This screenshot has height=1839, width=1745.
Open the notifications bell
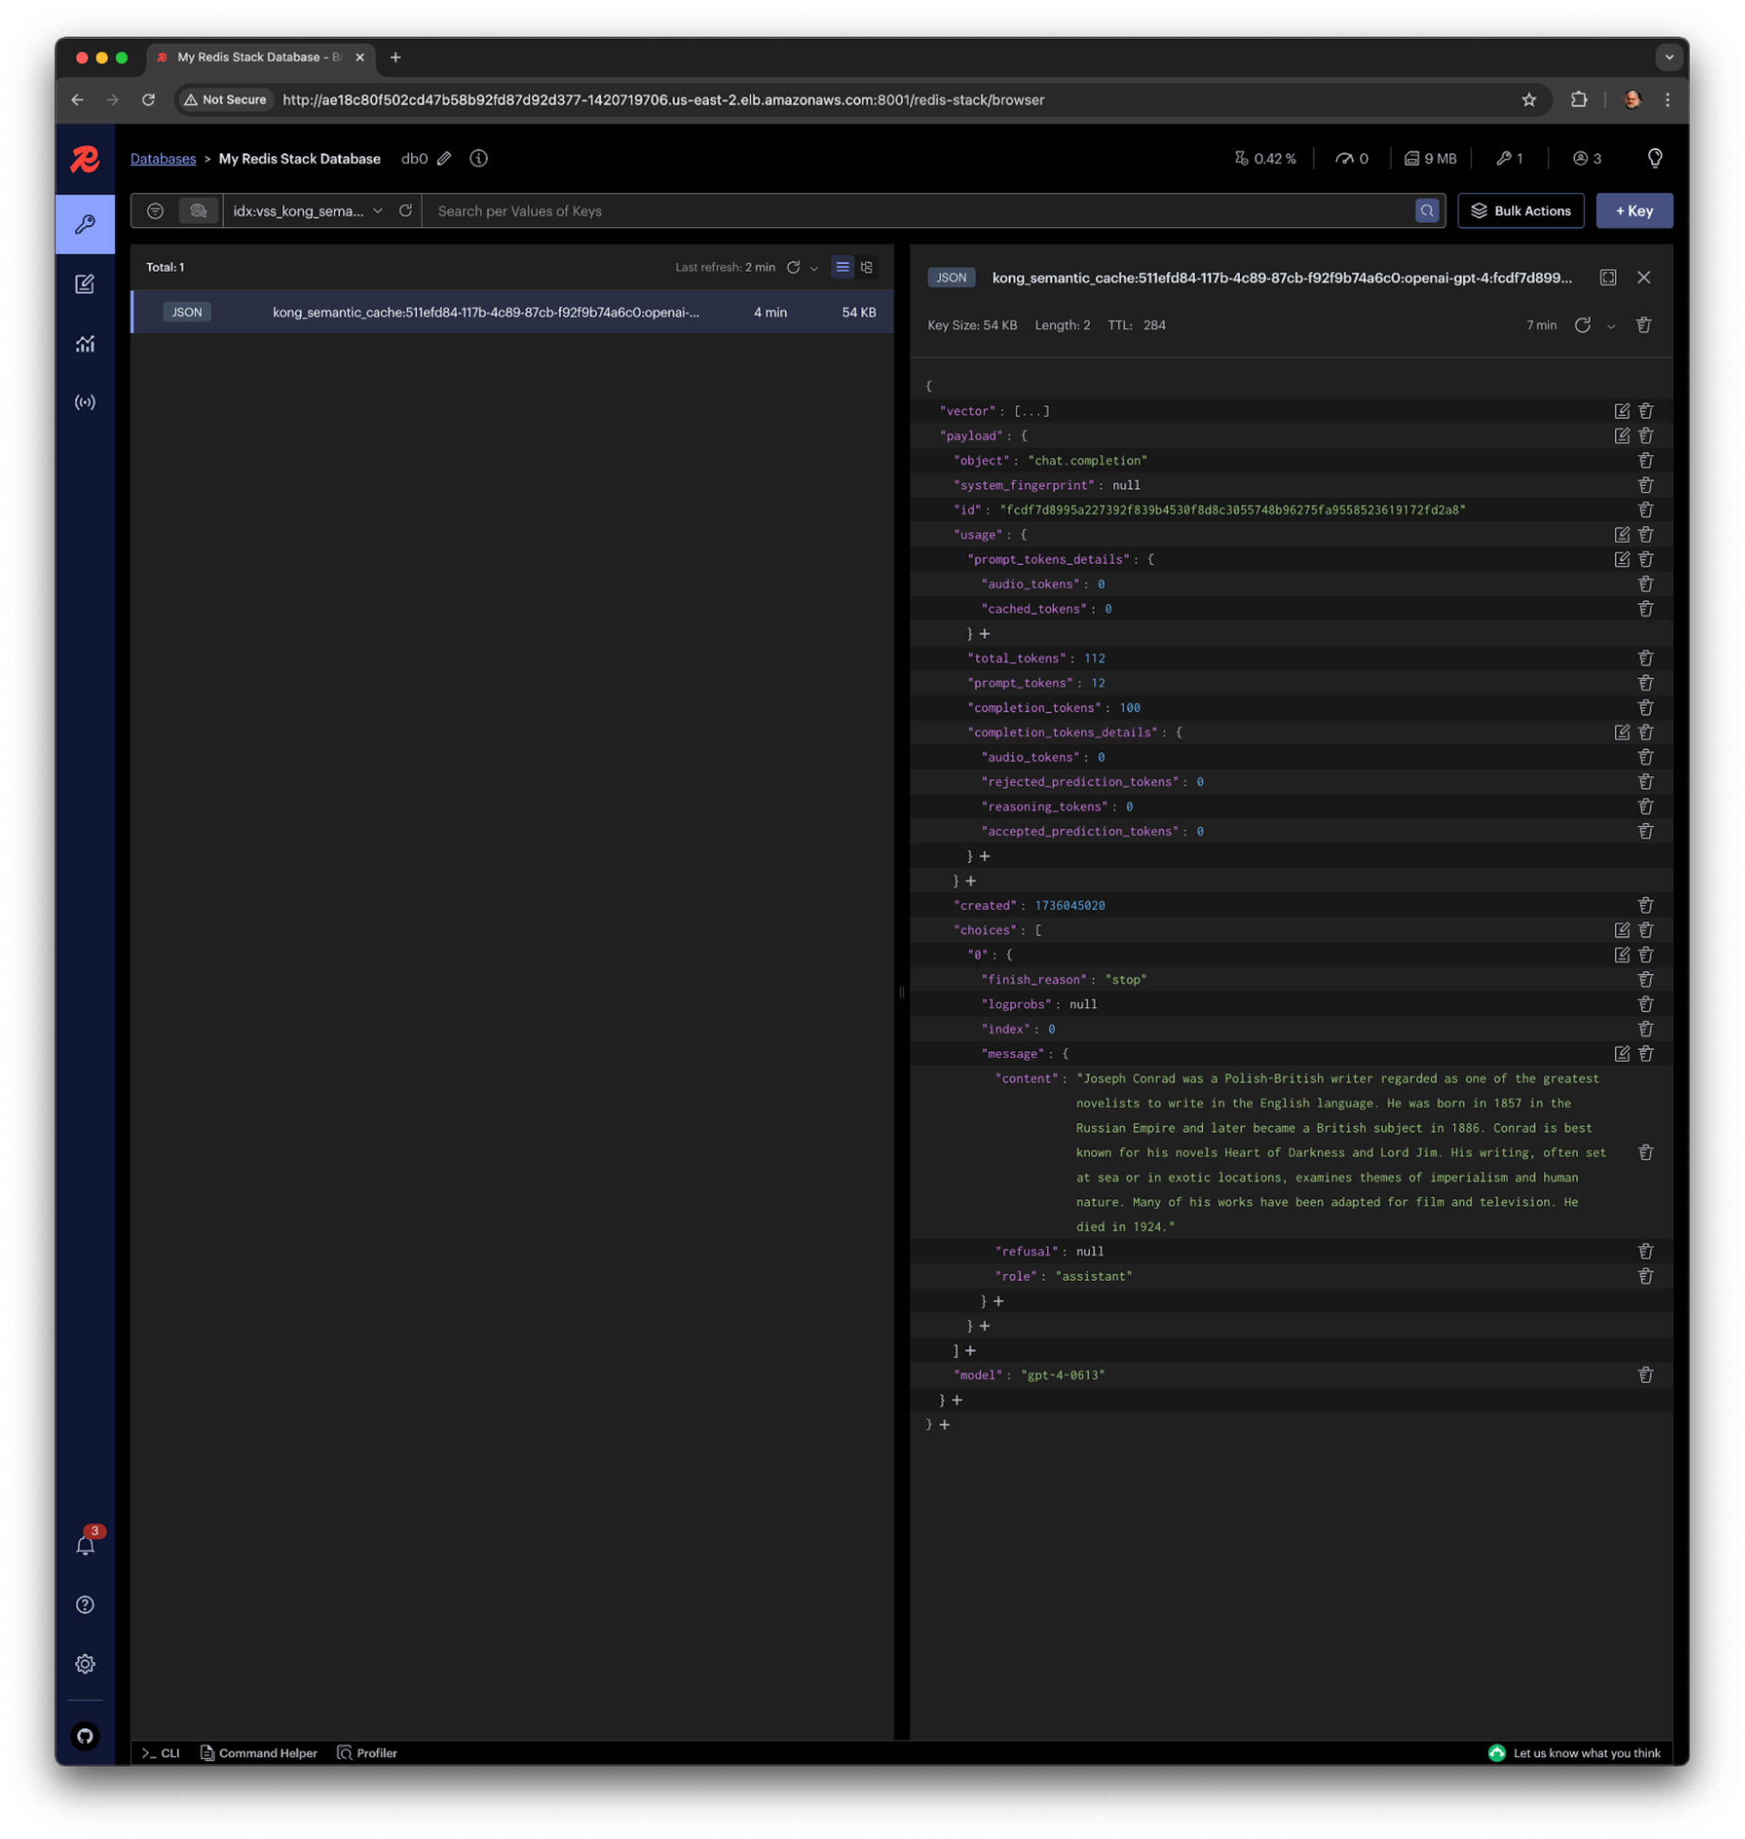tap(85, 1545)
